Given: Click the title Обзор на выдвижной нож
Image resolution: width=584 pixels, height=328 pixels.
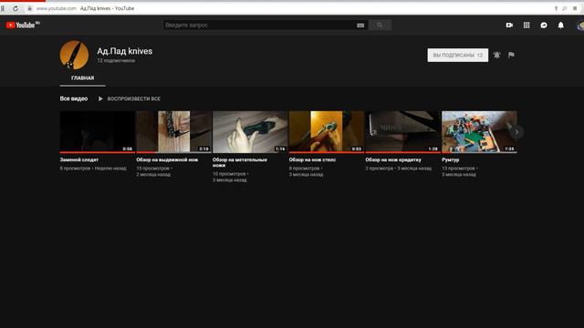Looking at the screenshot, I should pyautogui.click(x=167, y=159).
